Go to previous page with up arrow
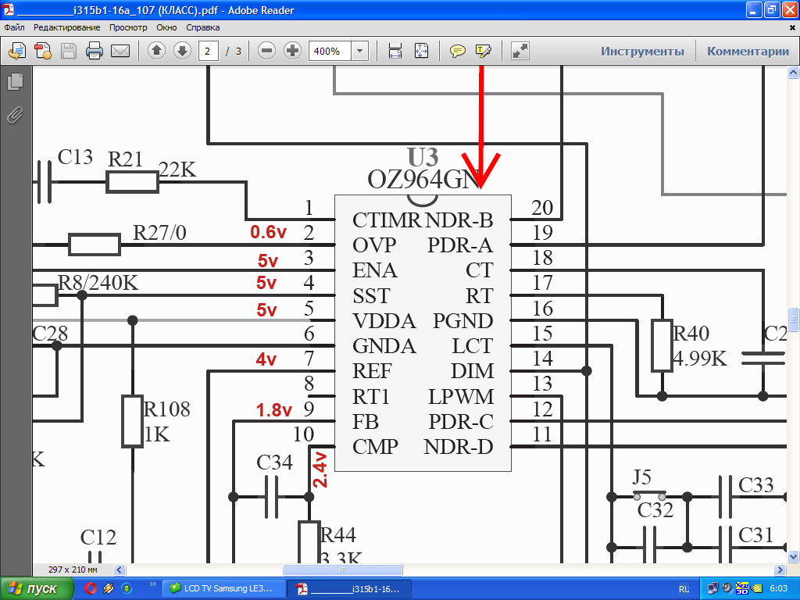 tap(156, 52)
